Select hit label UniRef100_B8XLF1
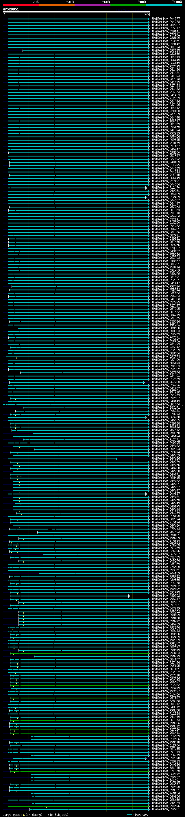The height and width of the screenshot is (817, 185). 166,407
